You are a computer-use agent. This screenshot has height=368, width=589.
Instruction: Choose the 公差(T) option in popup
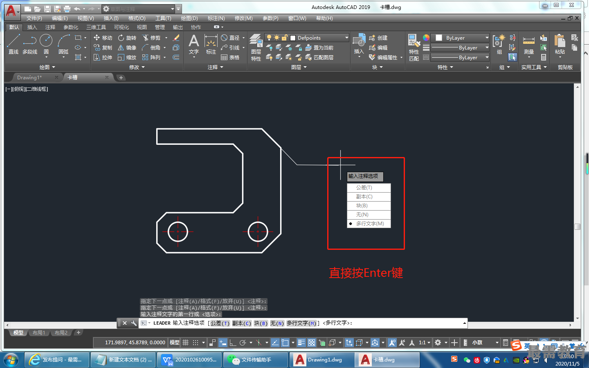point(369,188)
